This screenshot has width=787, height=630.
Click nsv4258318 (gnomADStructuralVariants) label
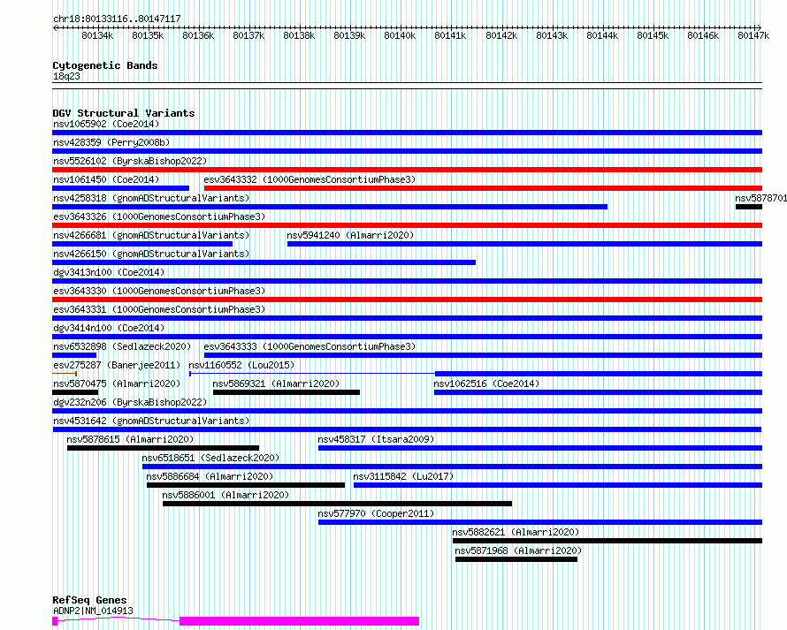[151, 198]
